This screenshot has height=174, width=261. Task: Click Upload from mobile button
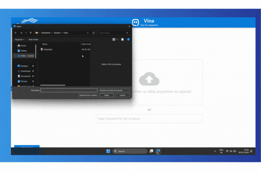(88, 95)
